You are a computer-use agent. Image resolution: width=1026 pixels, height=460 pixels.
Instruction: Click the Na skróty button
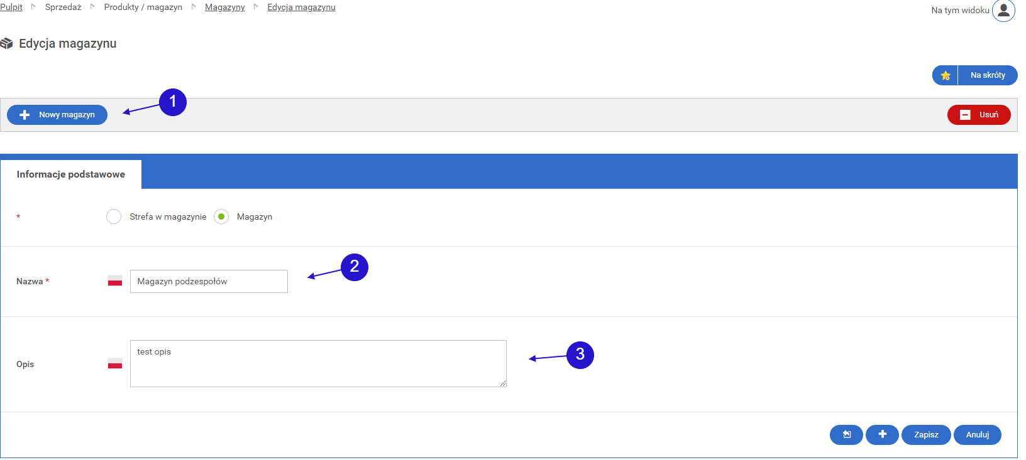987,75
